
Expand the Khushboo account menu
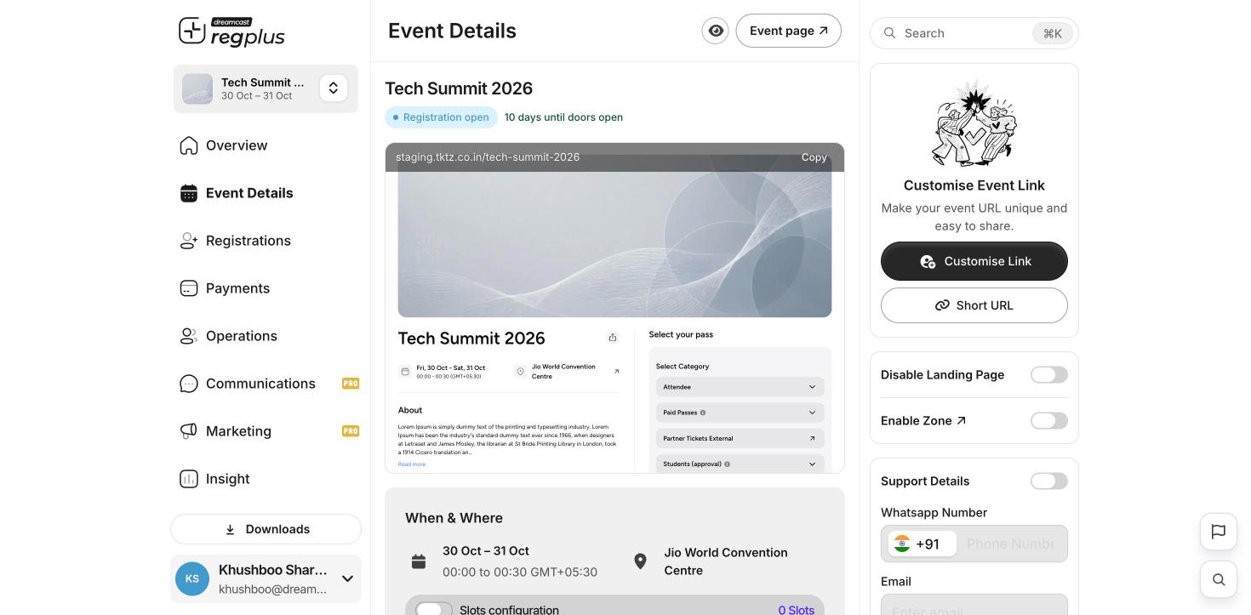(x=347, y=578)
